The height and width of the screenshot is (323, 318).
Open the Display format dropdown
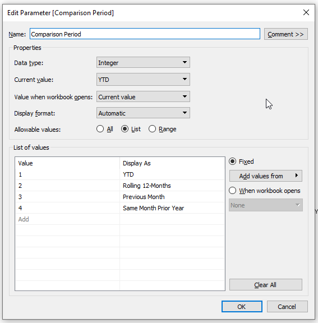pyautogui.click(x=143, y=113)
